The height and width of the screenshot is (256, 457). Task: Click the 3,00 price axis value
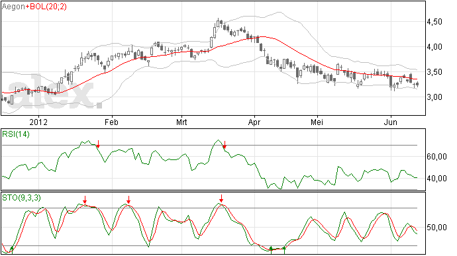point(434,97)
